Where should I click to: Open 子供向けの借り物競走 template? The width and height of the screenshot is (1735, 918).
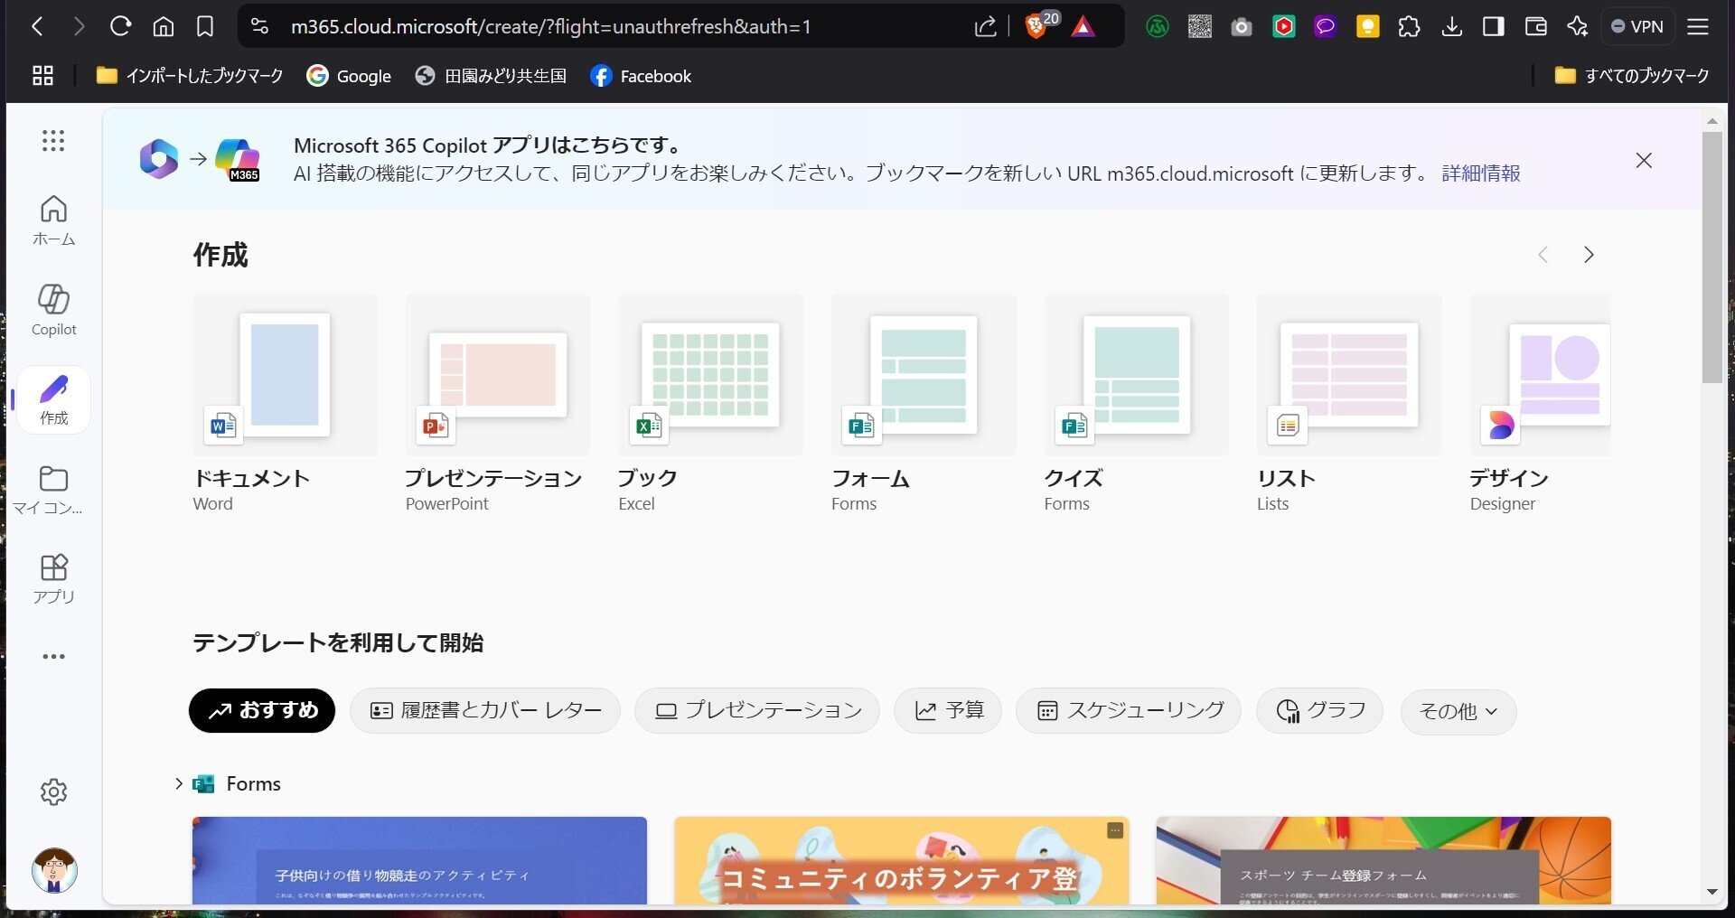tap(419, 860)
